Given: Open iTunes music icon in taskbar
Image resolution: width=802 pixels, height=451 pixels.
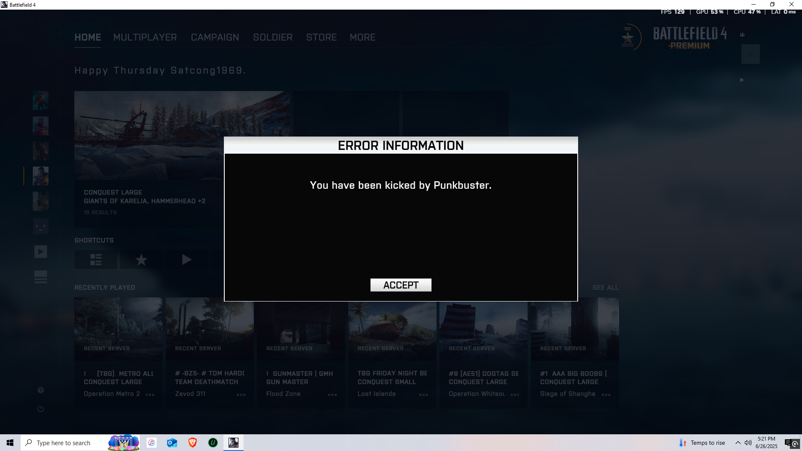Looking at the screenshot, I should tap(152, 443).
